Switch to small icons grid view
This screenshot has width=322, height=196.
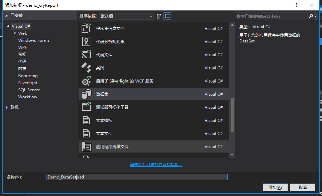point(159,16)
